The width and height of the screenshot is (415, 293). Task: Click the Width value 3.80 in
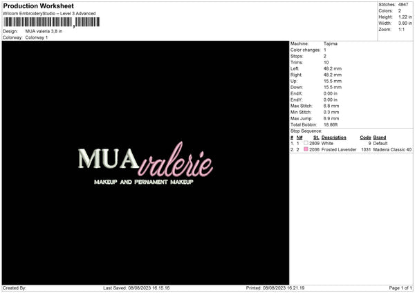coord(405,23)
